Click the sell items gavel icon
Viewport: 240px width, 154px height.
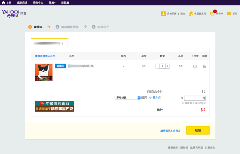tap(191, 14)
